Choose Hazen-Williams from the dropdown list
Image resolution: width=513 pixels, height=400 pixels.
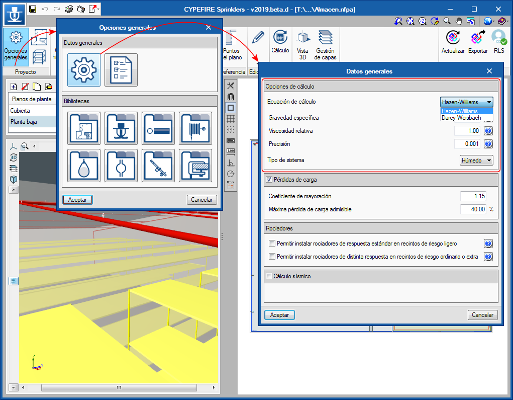tap(467, 111)
